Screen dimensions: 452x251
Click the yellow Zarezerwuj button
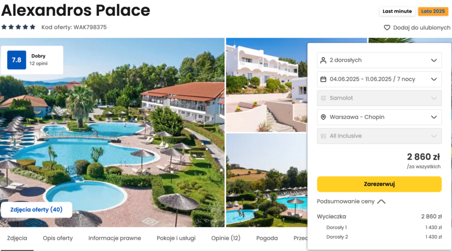point(379,184)
